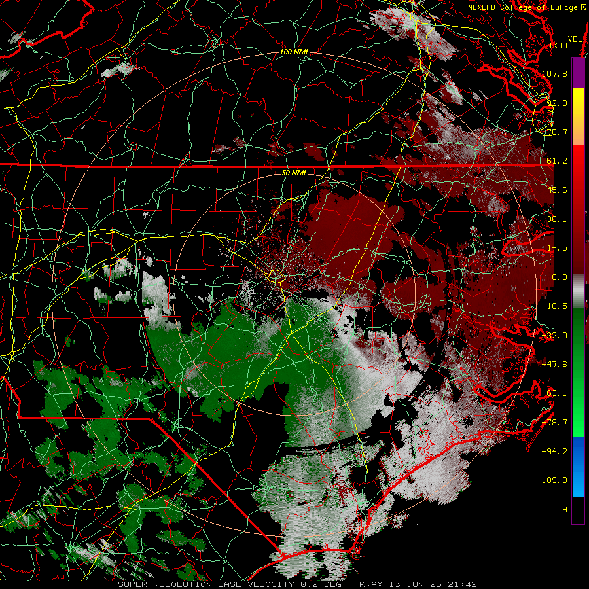Click the 14.5 velocity scale value
Image resolution: width=589 pixels, height=589 pixels.
[557, 248]
